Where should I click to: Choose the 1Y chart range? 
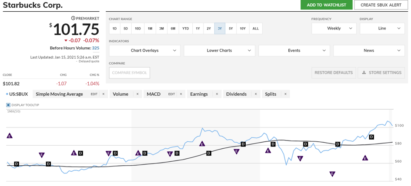[x=197, y=29]
